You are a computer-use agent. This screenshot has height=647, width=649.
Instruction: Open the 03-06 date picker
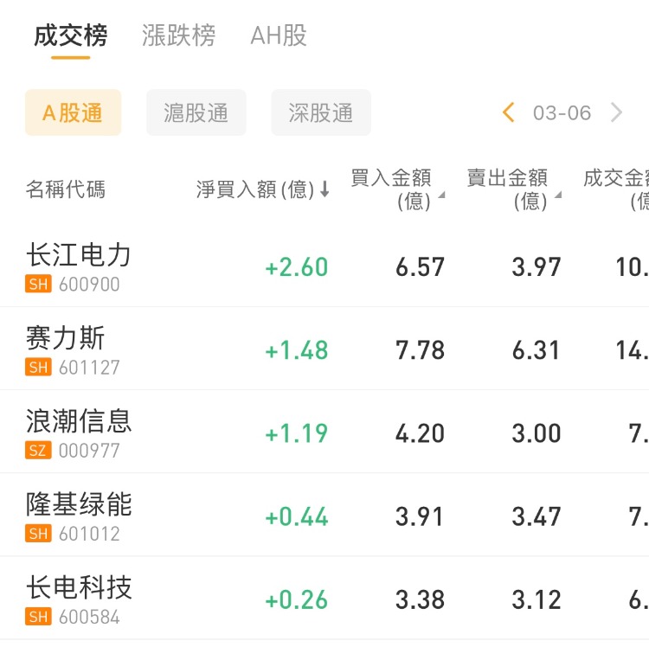(562, 112)
